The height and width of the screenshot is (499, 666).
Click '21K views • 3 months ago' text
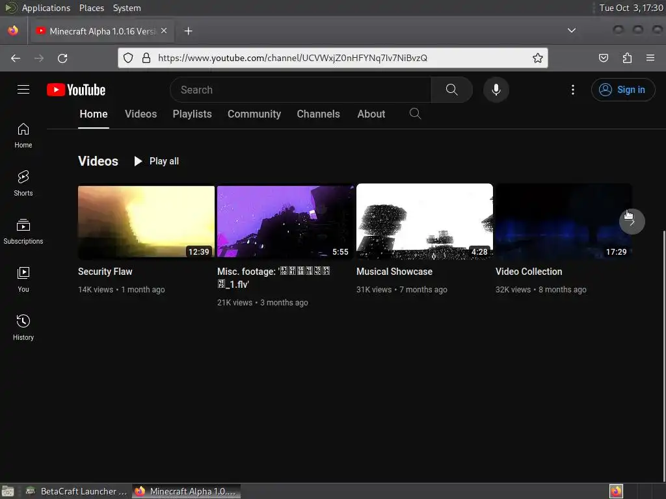click(263, 303)
